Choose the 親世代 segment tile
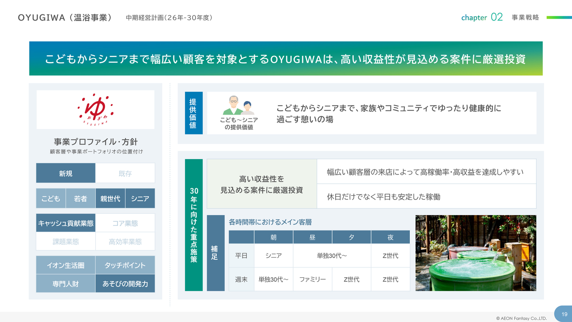Viewport: 572px width, 322px height. pos(110,199)
